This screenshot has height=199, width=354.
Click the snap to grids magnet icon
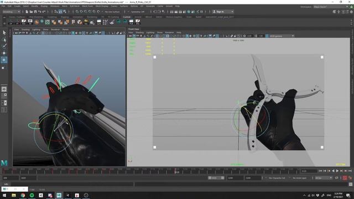77,12
